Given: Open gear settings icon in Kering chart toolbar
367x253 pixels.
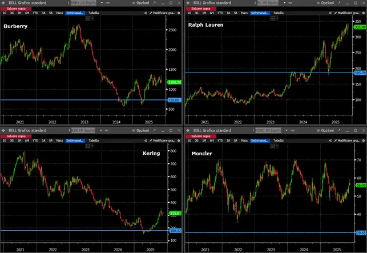Looking at the screenshot, I should [x=179, y=140].
